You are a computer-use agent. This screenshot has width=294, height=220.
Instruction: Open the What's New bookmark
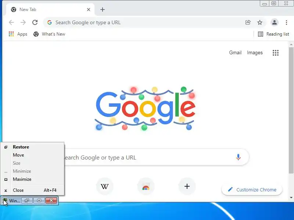[49, 34]
